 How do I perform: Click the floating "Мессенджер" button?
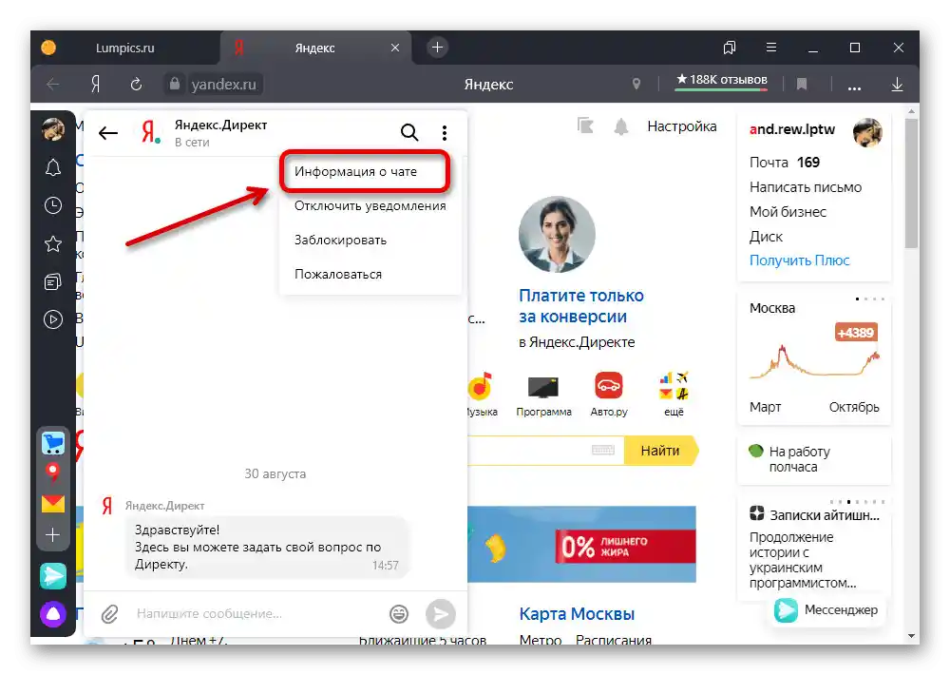[x=827, y=610]
